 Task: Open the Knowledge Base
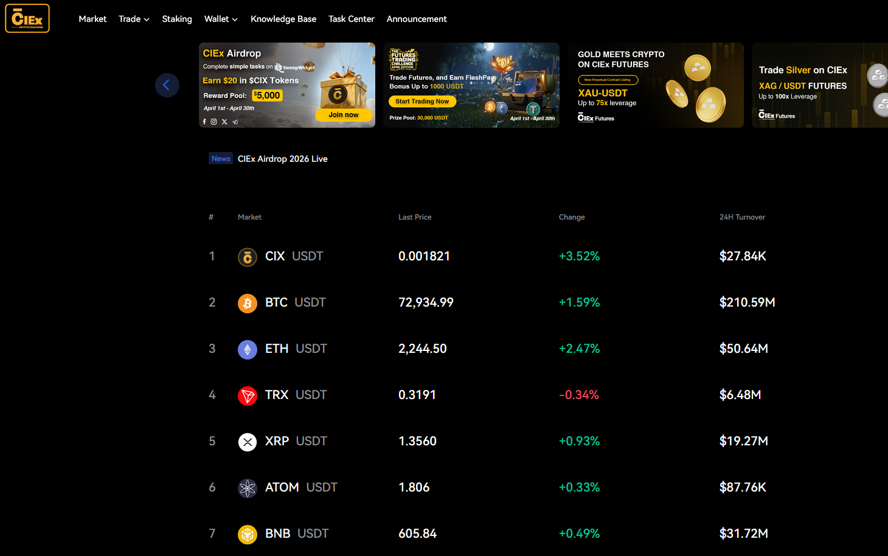283,19
